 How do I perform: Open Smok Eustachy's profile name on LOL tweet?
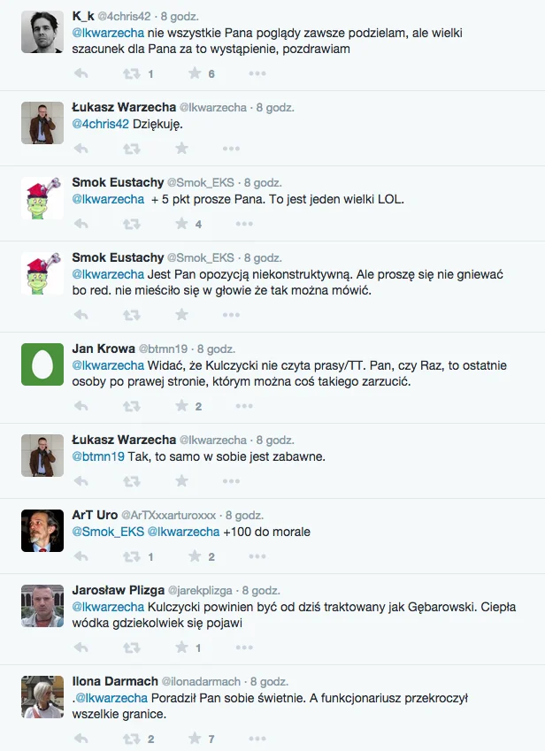(118, 182)
